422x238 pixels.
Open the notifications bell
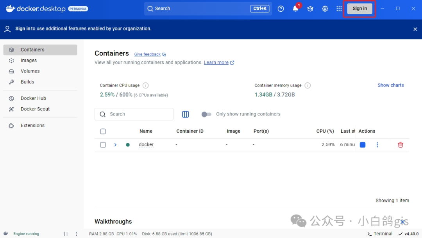(x=295, y=9)
